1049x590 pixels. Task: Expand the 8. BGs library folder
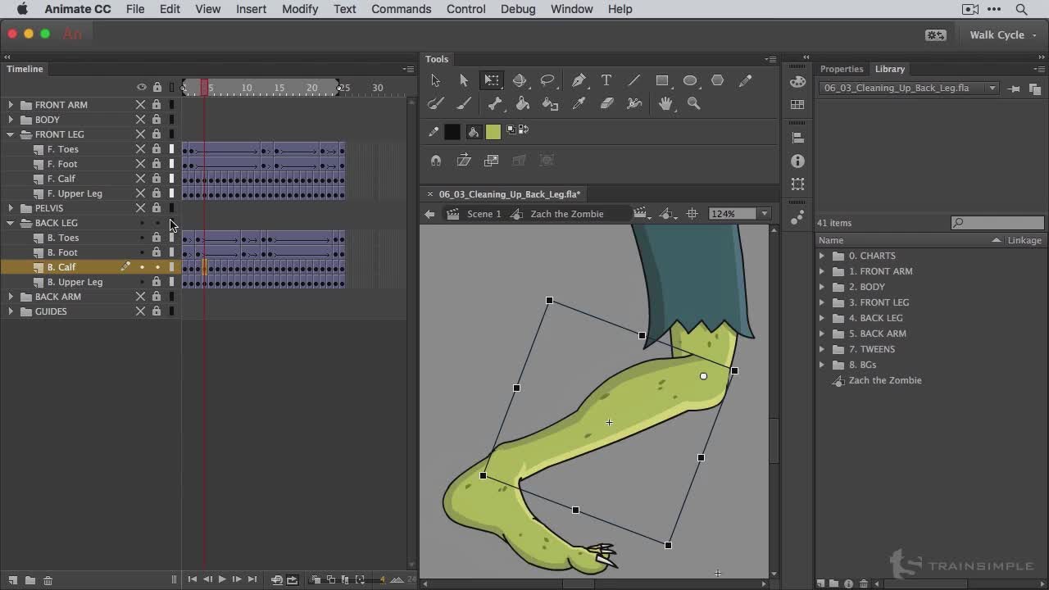click(822, 365)
